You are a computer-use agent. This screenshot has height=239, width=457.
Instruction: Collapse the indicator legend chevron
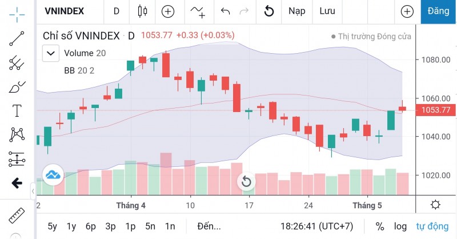[51, 53]
